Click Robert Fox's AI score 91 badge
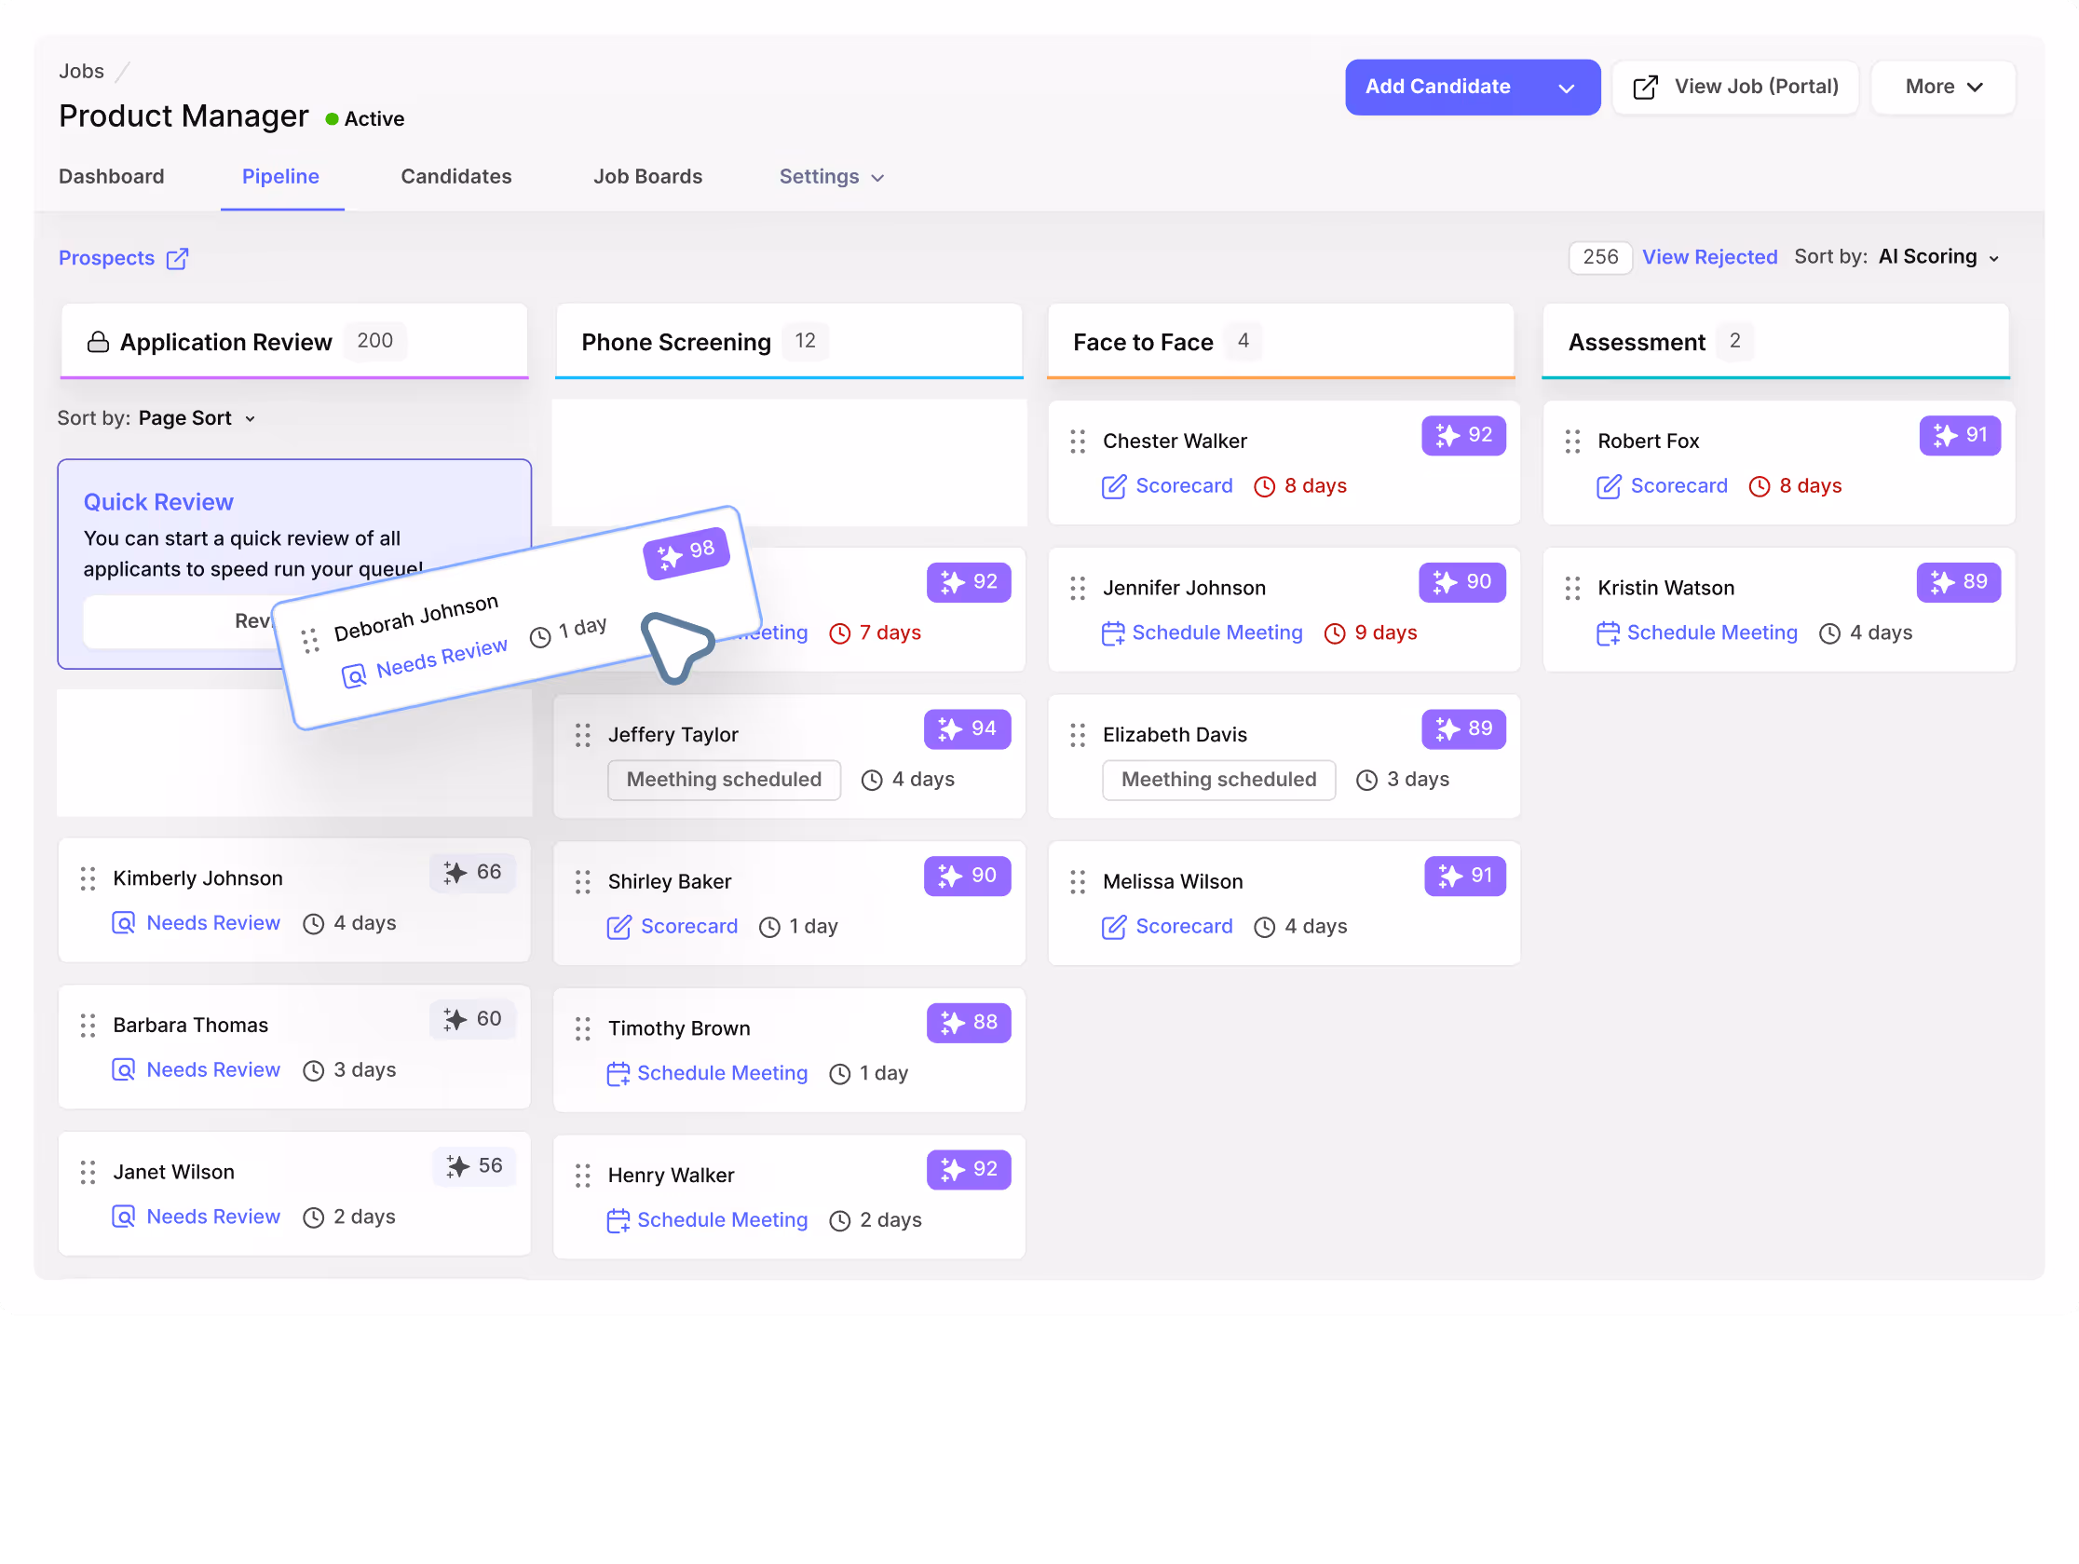The height and width of the screenshot is (1564, 2079). coord(1960,435)
